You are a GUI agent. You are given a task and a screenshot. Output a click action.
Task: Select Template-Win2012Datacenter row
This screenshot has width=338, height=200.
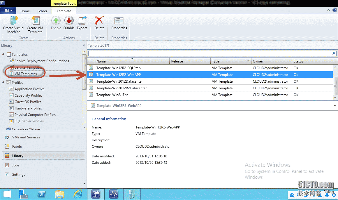(210, 81)
